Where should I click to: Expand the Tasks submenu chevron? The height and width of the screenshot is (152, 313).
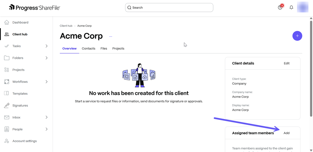47,46
